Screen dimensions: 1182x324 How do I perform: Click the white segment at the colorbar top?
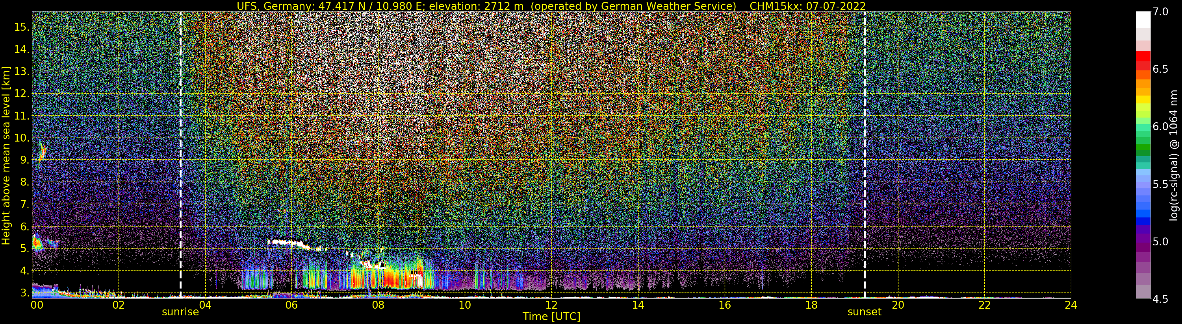1143,20
